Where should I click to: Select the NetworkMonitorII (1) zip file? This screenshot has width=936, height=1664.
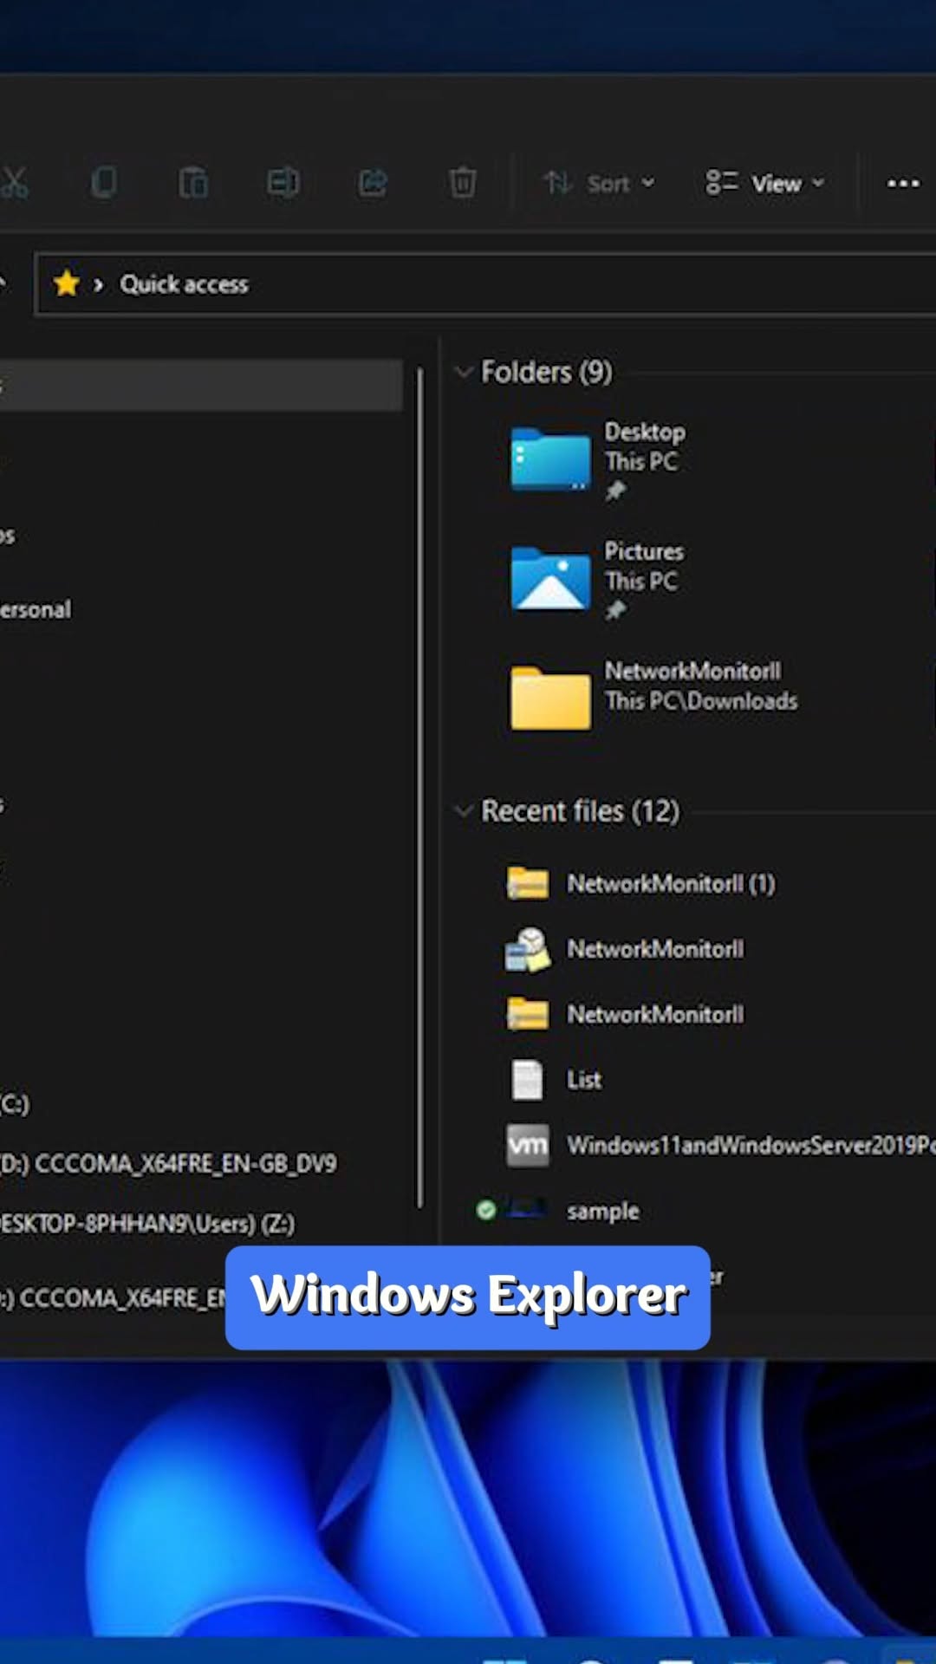pyautogui.click(x=672, y=884)
